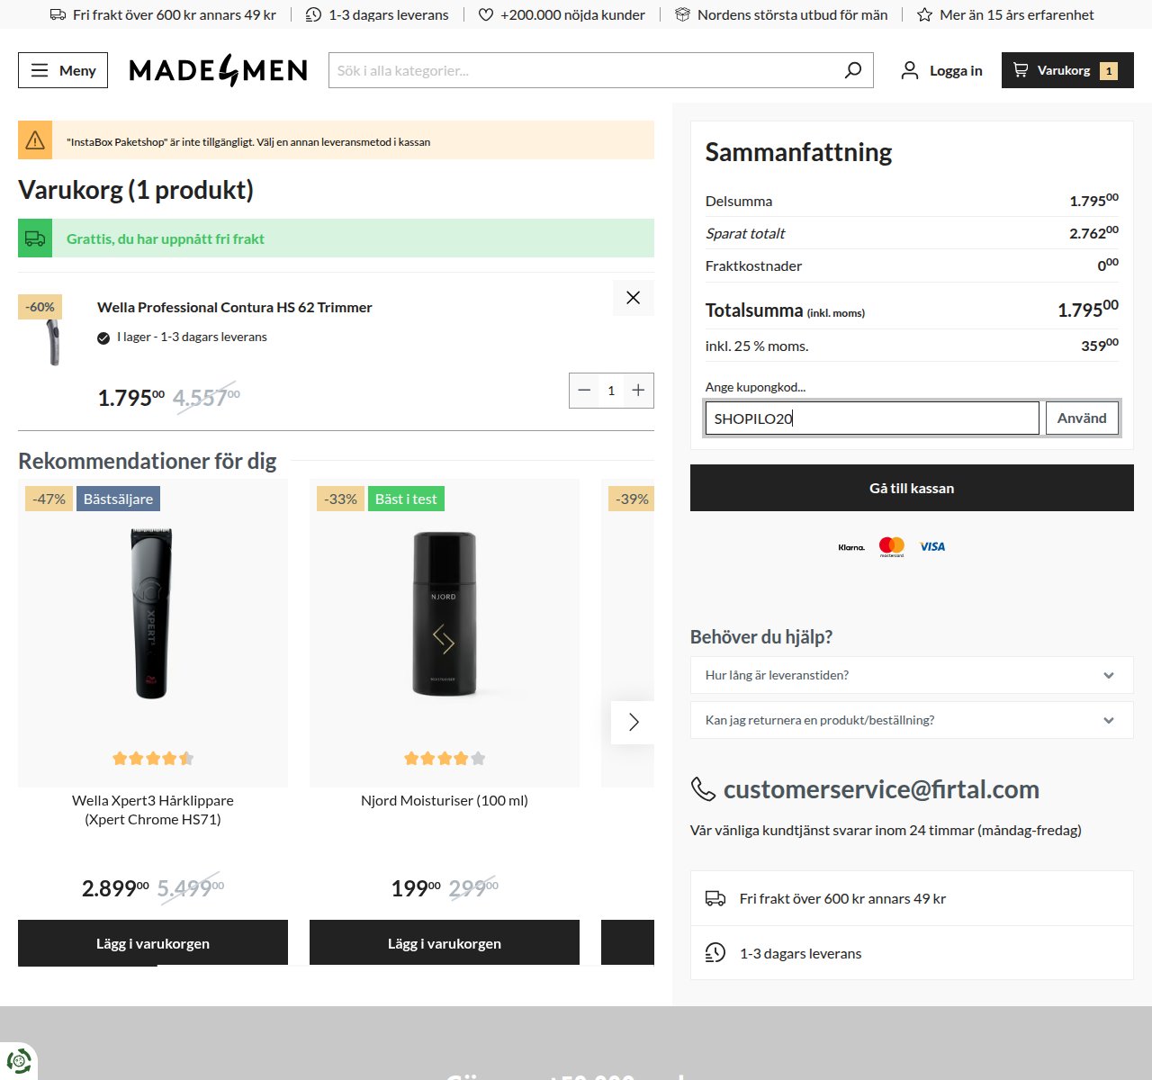Viewport: 1152px width, 1080px height.
Task: Decrease quantity with the minus button
Action: (x=584, y=390)
